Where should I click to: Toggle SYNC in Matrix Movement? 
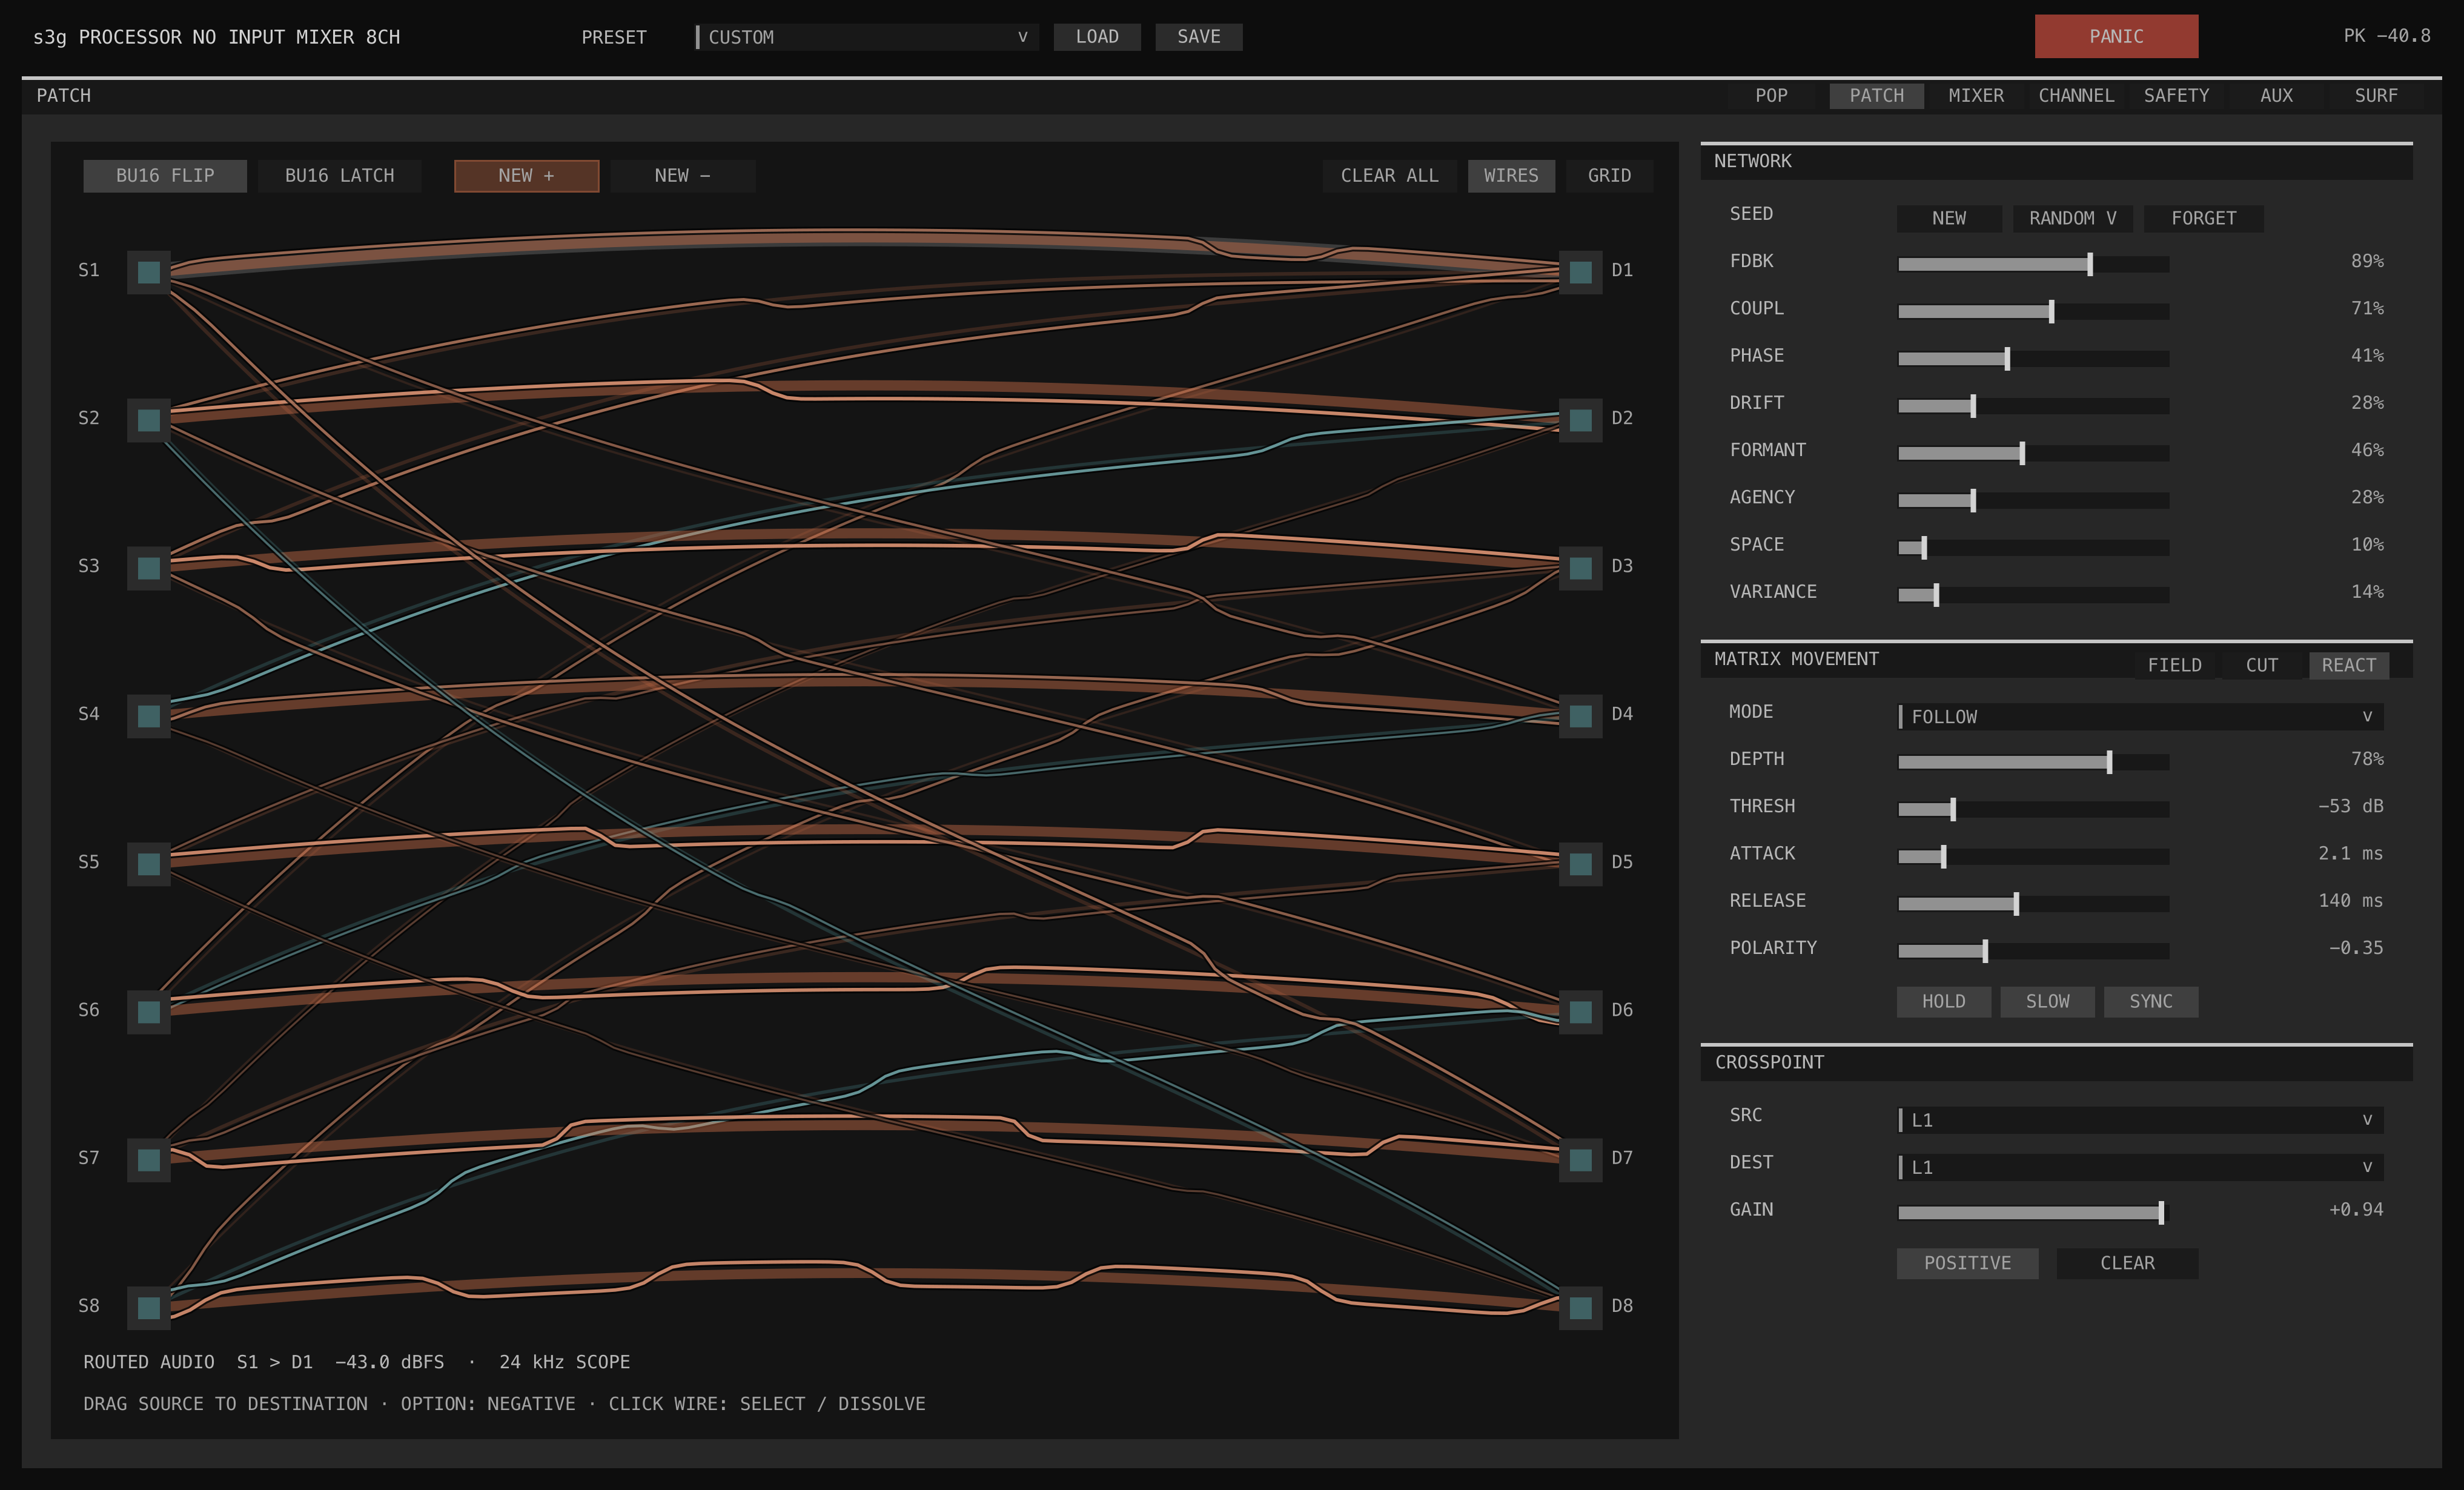pos(2151,1001)
